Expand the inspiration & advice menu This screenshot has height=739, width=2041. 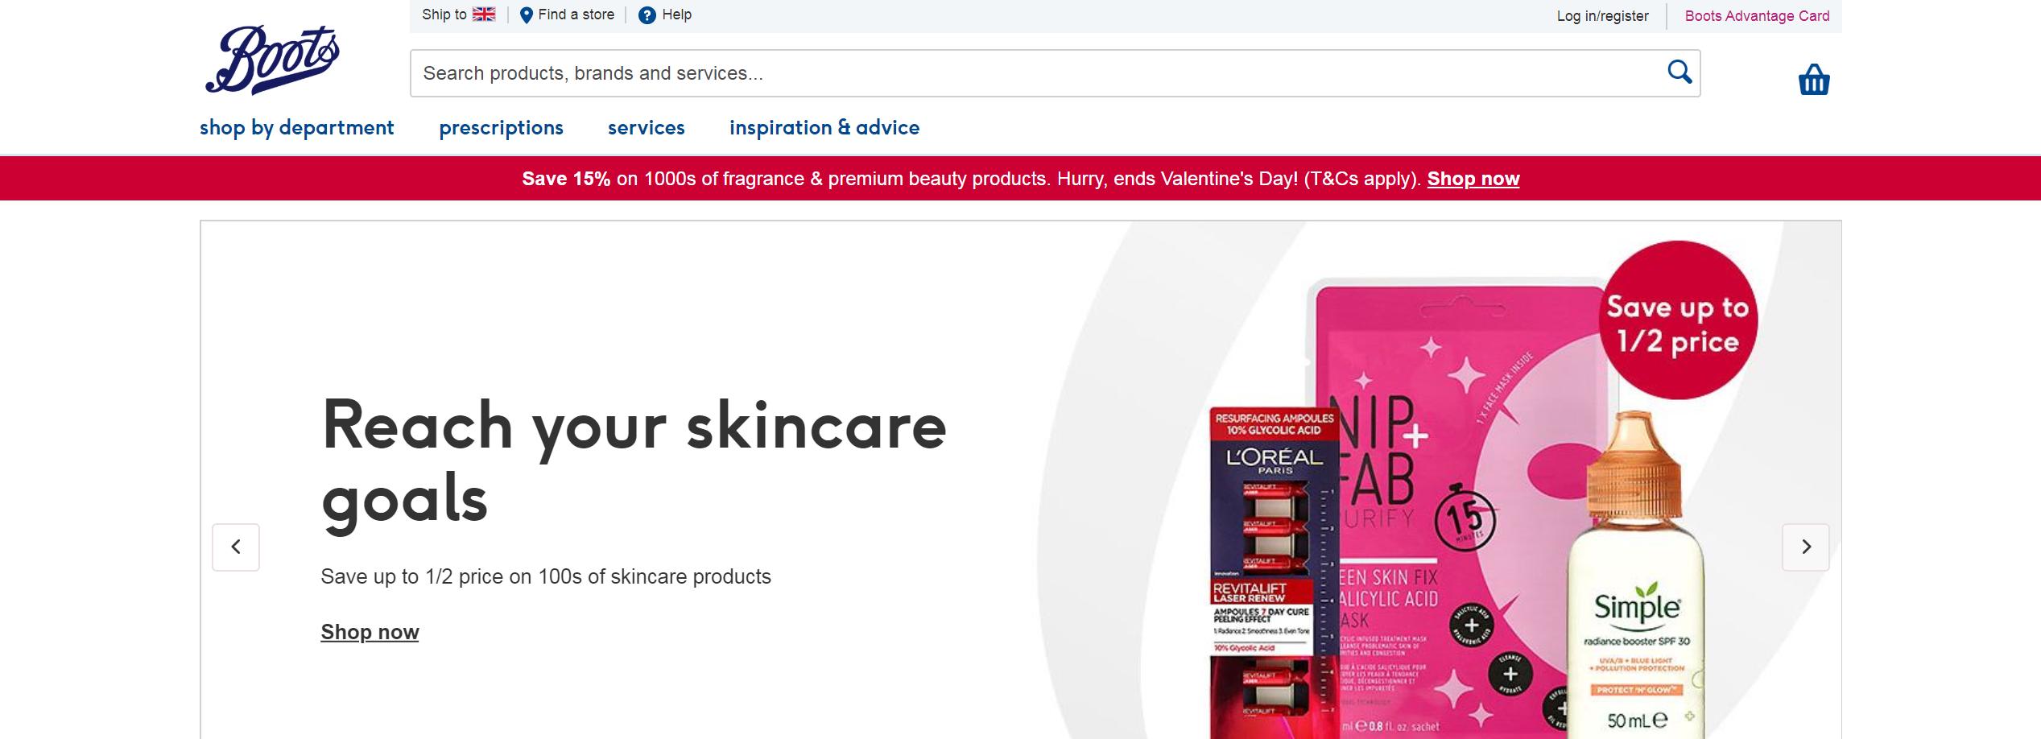pos(824,128)
